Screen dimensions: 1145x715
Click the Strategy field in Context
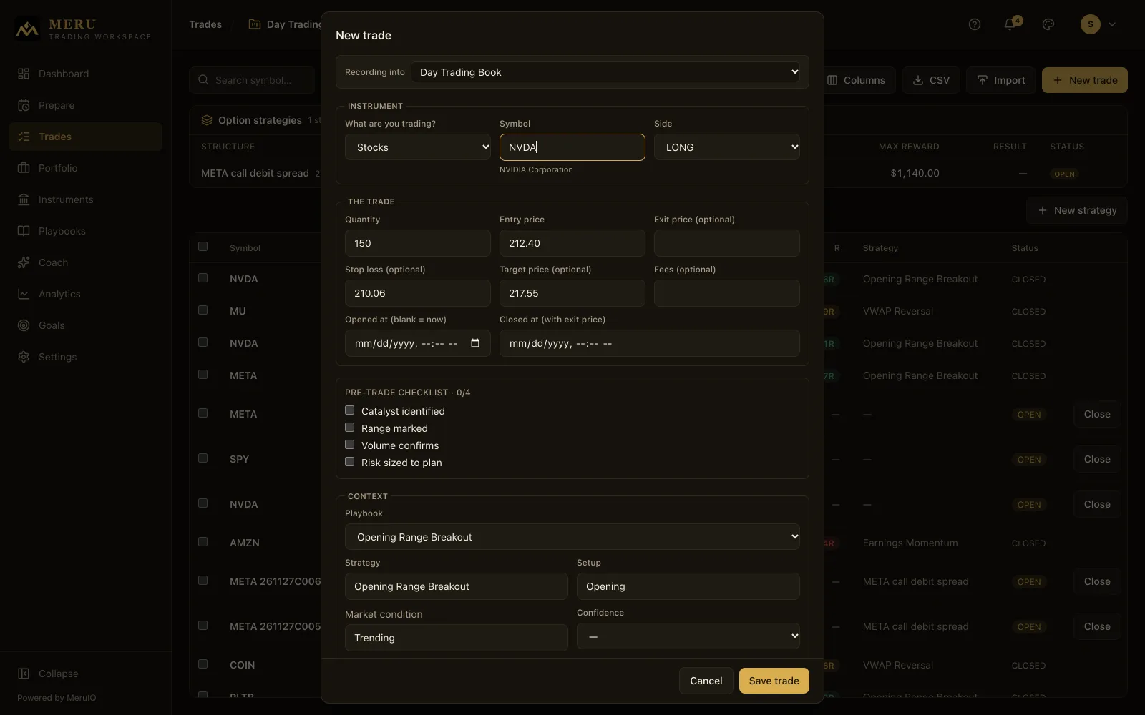pos(457,586)
